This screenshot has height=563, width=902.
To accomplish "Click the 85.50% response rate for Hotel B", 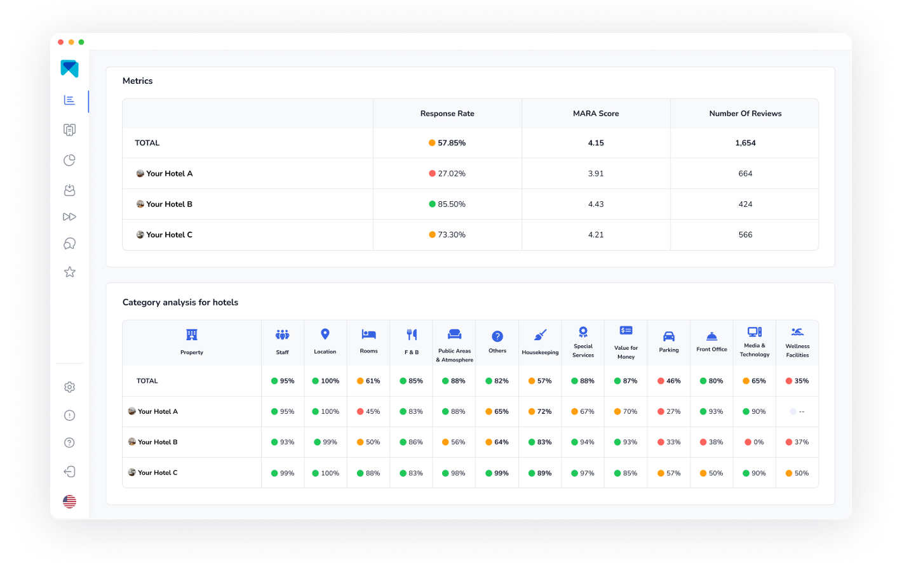I will (x=452, y=204).
